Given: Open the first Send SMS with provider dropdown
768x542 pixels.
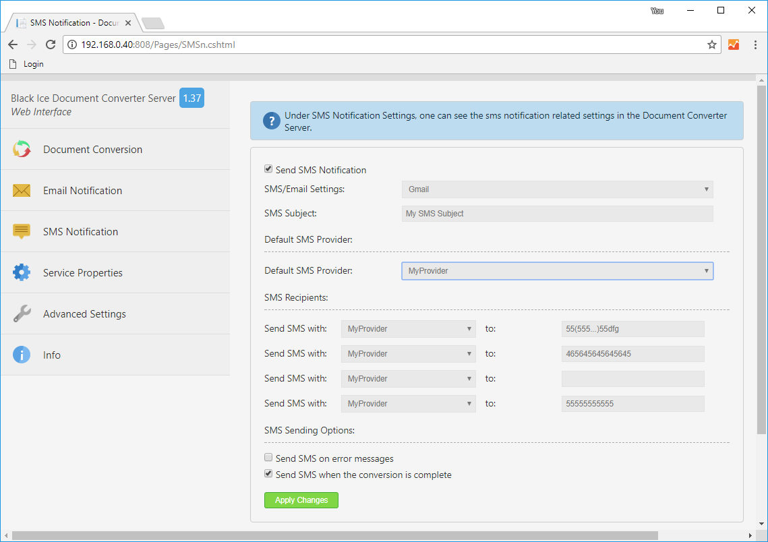Looking at the screenshot, I should tap(408, 328).
